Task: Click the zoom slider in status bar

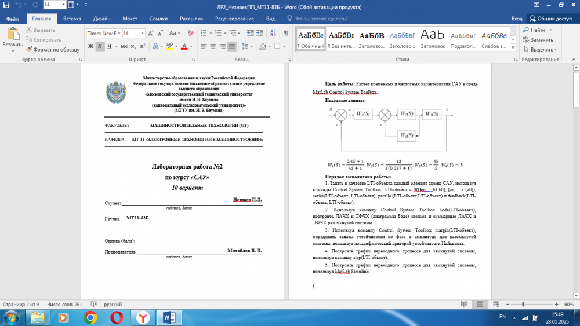Action: click(x=523, y=304)
